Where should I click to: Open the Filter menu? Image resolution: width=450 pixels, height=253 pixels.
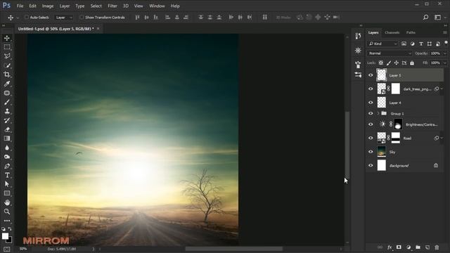[112, 6]
